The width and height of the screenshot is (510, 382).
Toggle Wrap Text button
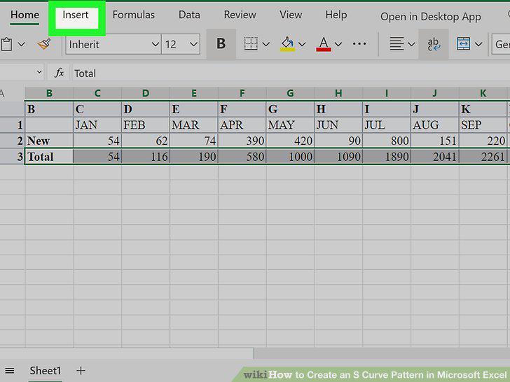coord(434,44)
